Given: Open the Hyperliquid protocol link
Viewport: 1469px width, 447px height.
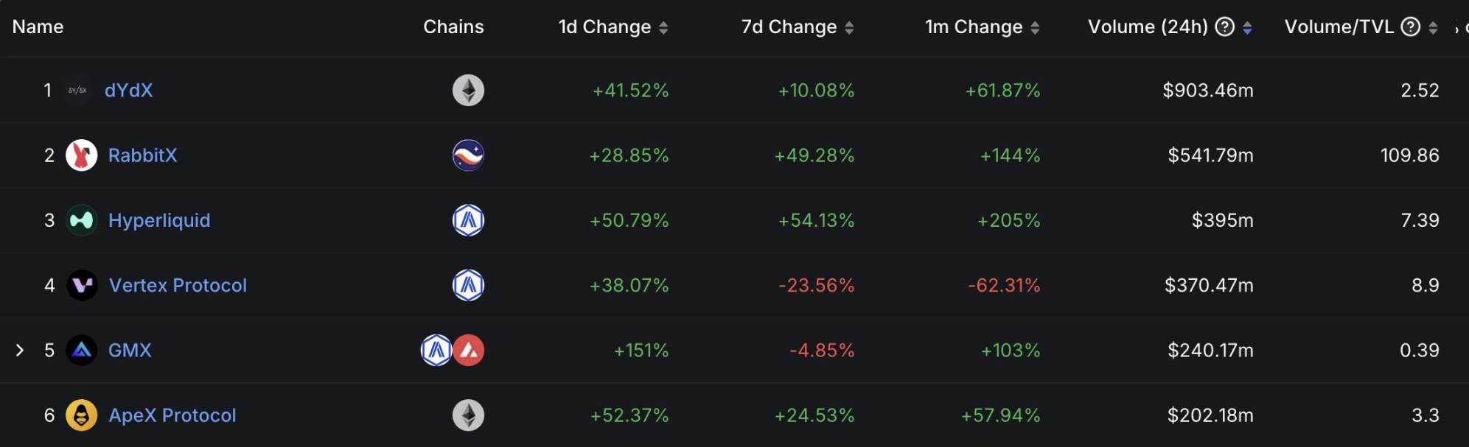Looking at the screenshot, I should point(159,220).
